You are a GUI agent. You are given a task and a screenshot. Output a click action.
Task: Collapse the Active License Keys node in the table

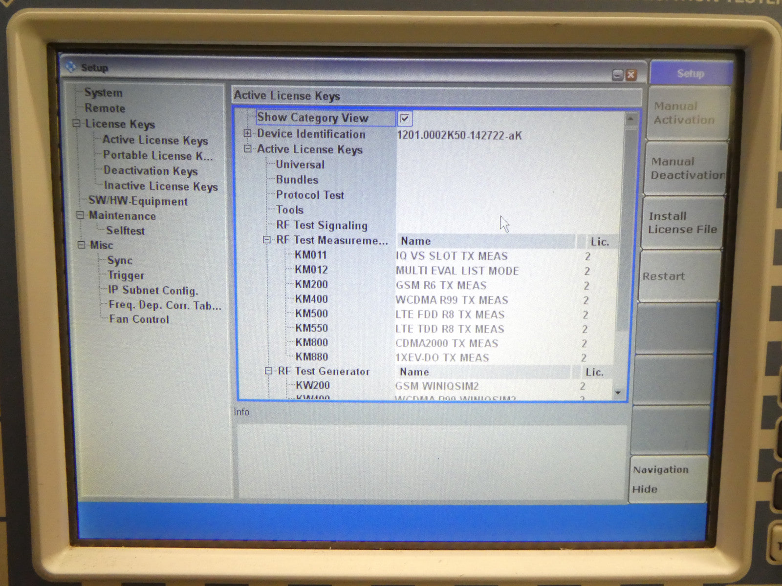tap(248, 149)
